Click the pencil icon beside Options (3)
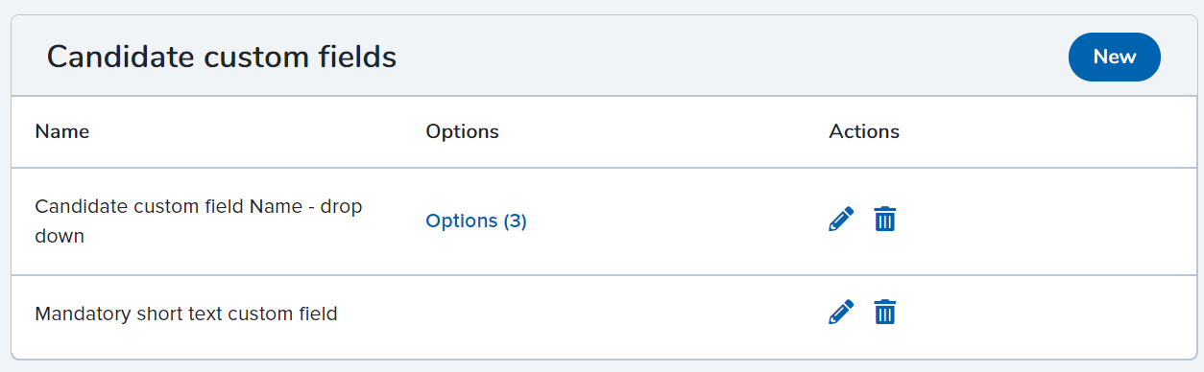This screenshot has width=1204, height=372. 840,220
